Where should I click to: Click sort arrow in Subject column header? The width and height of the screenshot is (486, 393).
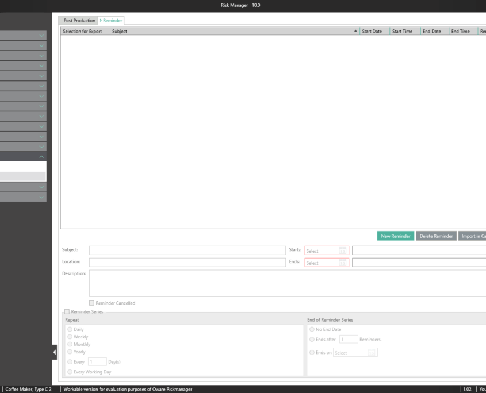point(355,32)
